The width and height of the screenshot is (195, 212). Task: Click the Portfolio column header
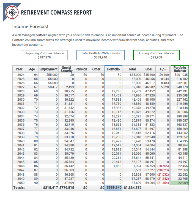click(x=113, y=69)
